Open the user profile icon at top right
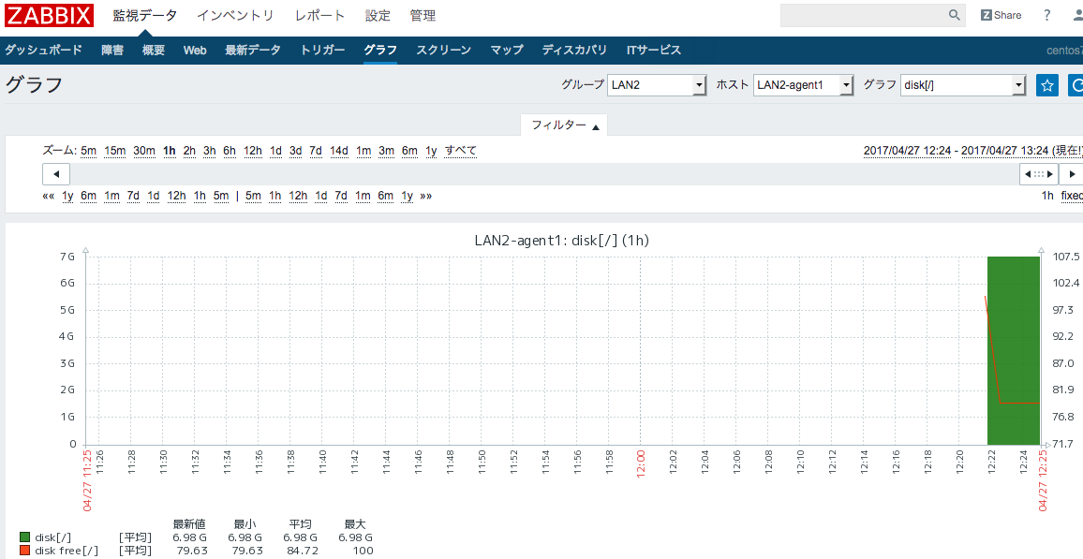The image size is (1083, 559). pos(1077,14)
